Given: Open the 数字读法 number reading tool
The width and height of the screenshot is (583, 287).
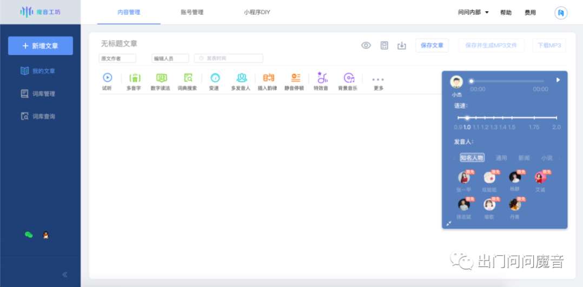Looking at the screenshot, I should 161,78.
